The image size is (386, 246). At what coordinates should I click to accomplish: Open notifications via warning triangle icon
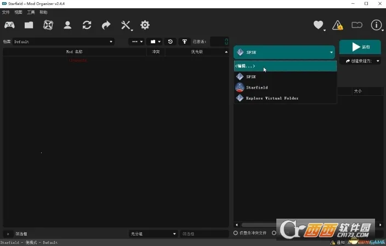click(337, 25)
